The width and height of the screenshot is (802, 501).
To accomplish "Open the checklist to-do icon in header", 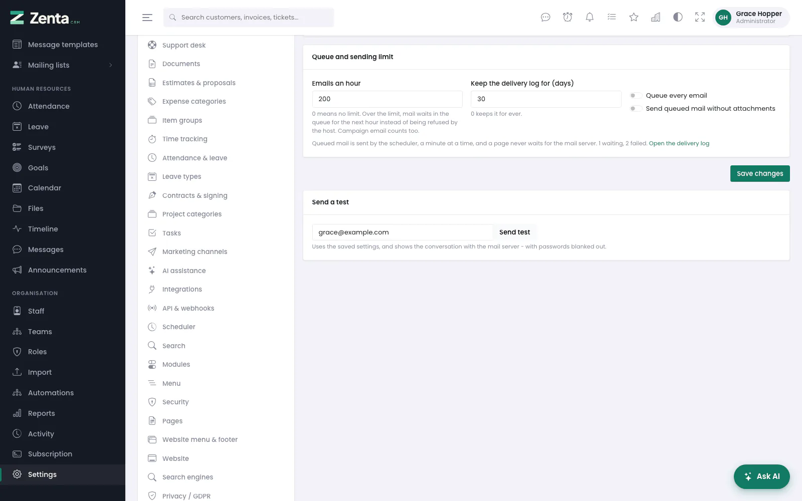I will [612, 18].
